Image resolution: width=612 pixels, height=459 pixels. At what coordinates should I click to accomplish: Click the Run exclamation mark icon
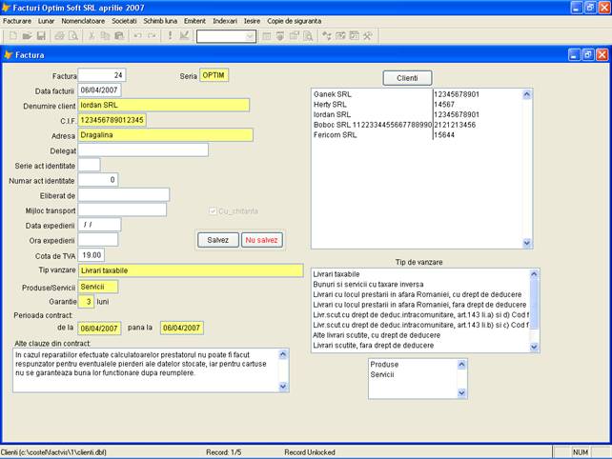[170, 35]
